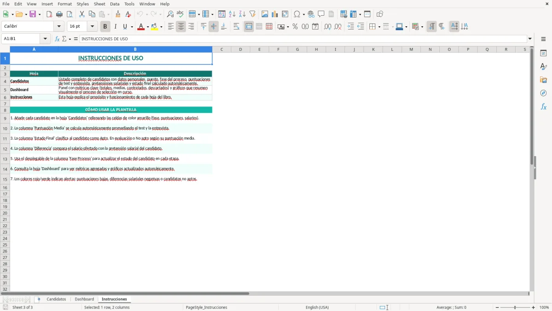The width and height of the screenshot is (552, 311).
Task: Insert a hyperlink
Action: point(311,14)
